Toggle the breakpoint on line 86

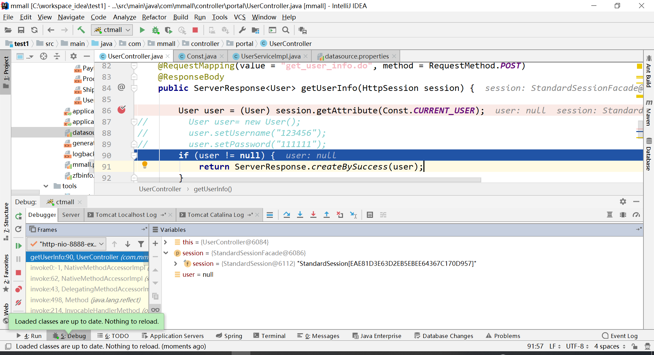click(x=122, y=110)
